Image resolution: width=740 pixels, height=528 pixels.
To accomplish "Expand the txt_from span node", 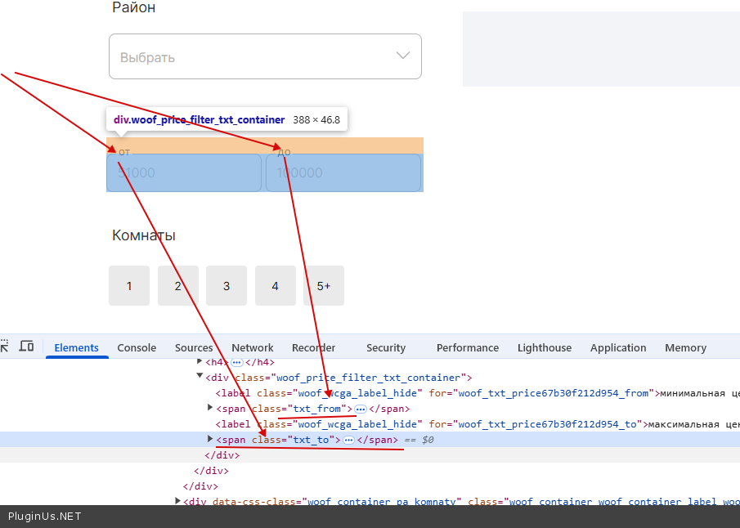I will 210,408.
